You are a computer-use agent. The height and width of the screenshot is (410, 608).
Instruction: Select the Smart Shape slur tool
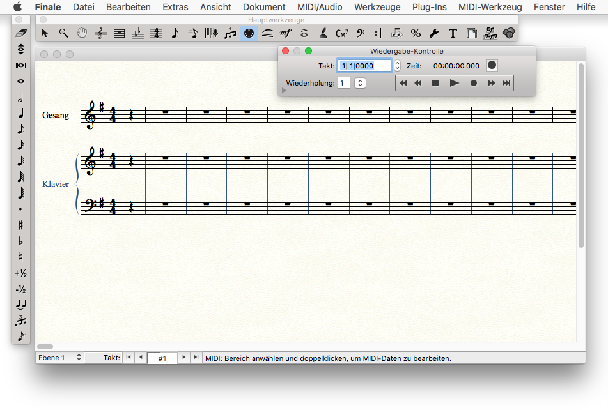[267, 34]
